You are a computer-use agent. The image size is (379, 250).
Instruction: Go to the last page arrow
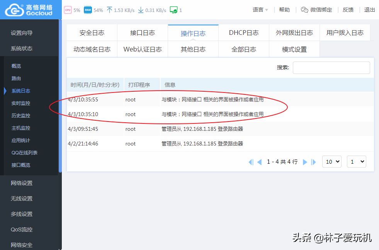(x=314, y=162)
